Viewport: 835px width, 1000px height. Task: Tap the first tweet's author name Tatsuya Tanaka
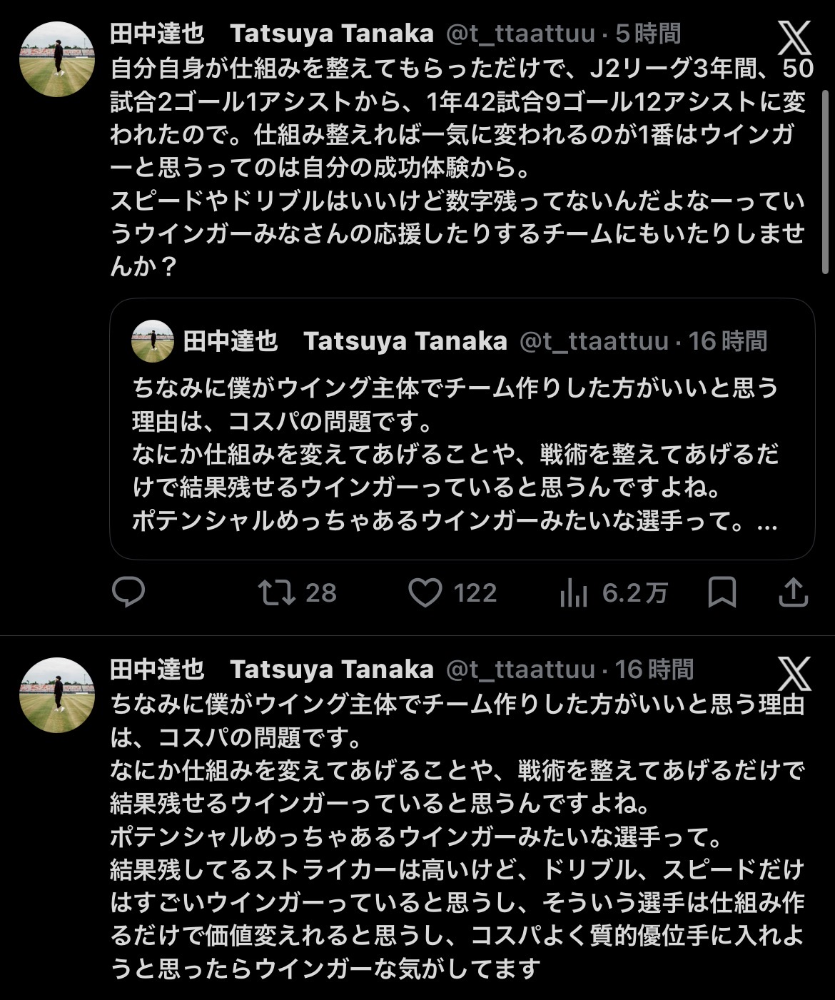pyautogui.click(x=331, y=33)
